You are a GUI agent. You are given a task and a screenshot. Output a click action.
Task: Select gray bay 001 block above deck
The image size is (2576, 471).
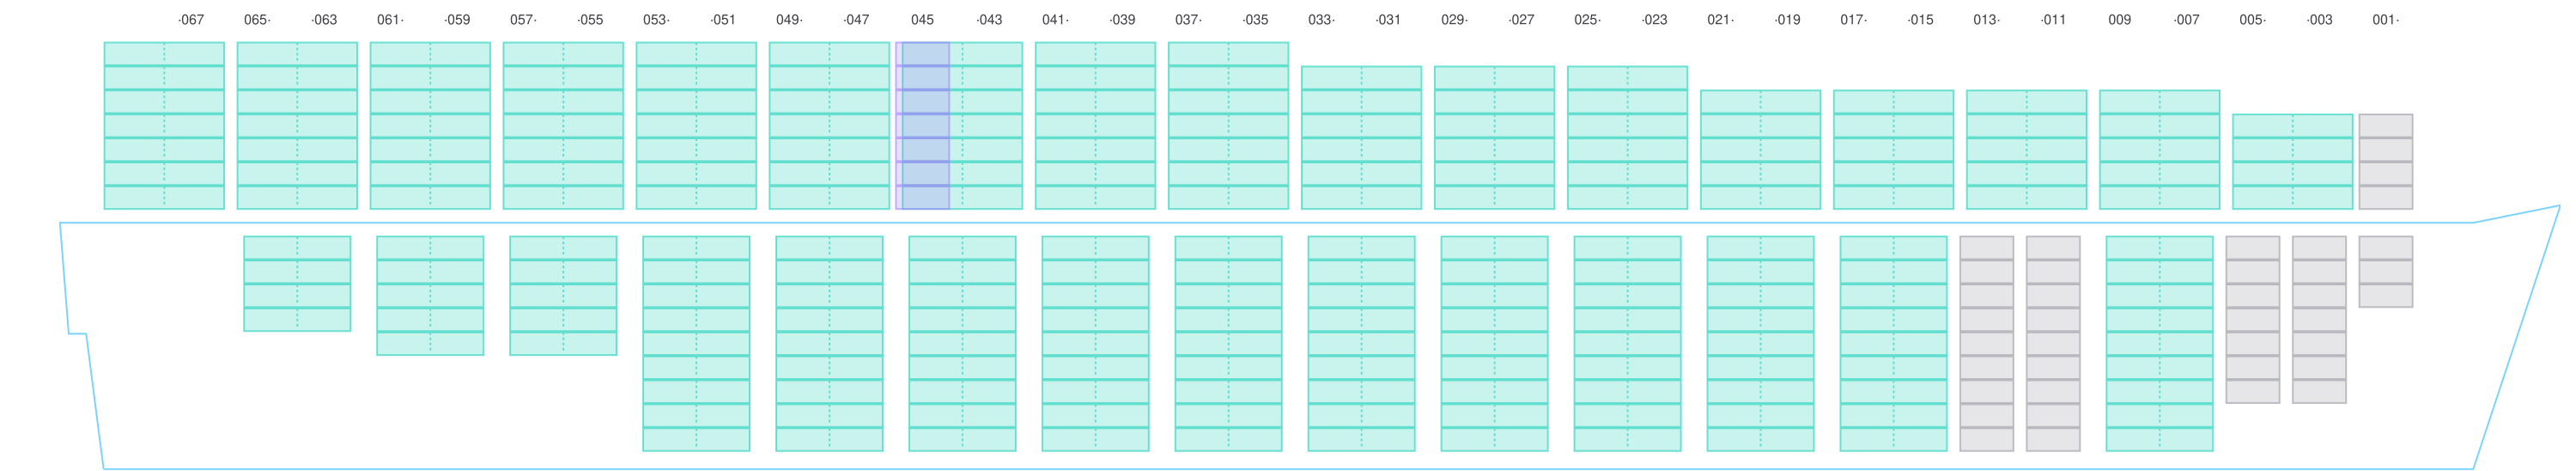(x=2385, y=162)
